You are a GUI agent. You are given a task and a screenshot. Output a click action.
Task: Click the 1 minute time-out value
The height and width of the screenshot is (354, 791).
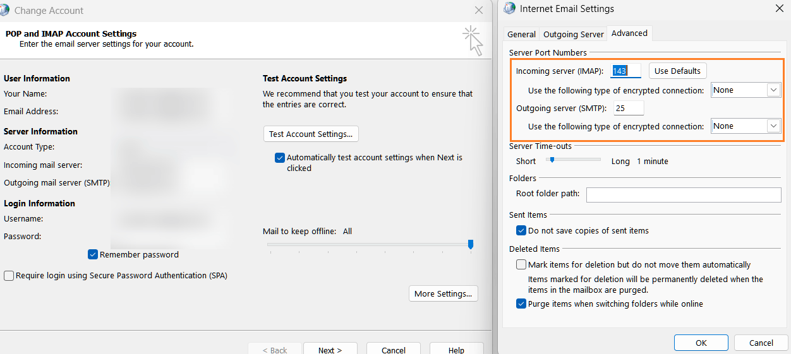tap(652, 162)
